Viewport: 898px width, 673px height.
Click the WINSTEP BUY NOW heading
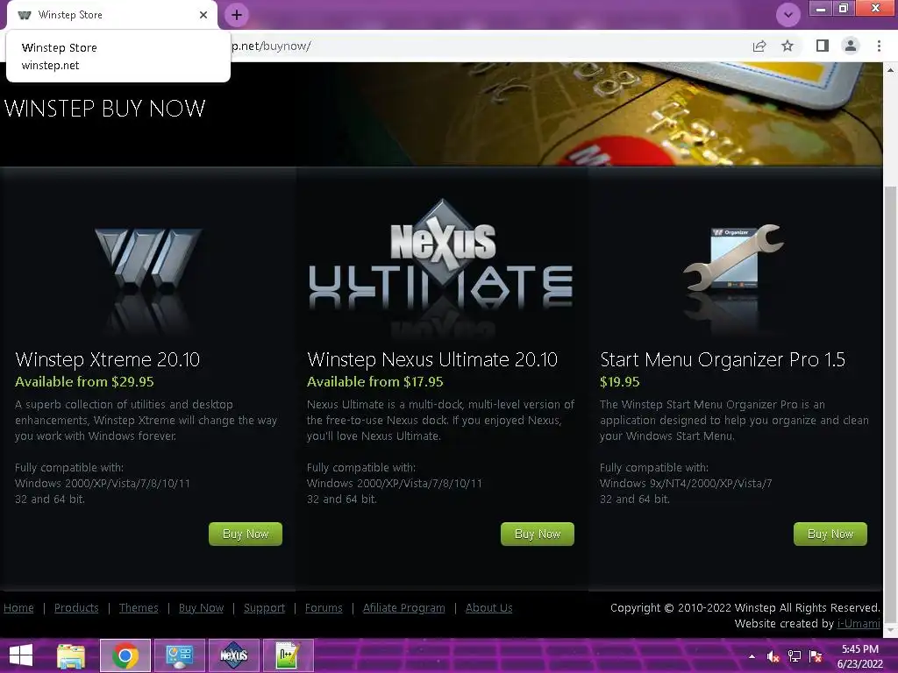(105, 108)
